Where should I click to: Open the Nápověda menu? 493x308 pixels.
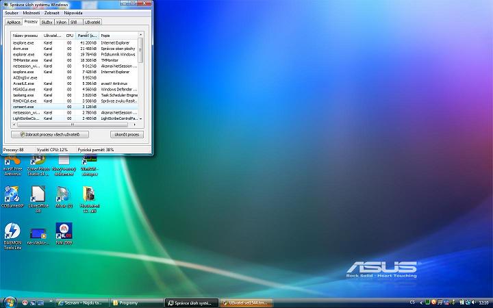point(73,13)
